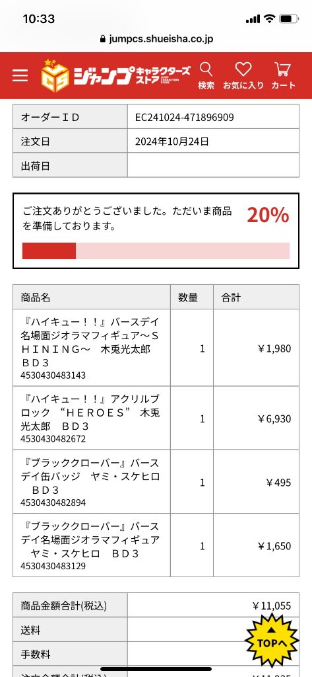Tap the 20% progress percentage
Viewport: 312px width, 677px height.
click(268, 215)
